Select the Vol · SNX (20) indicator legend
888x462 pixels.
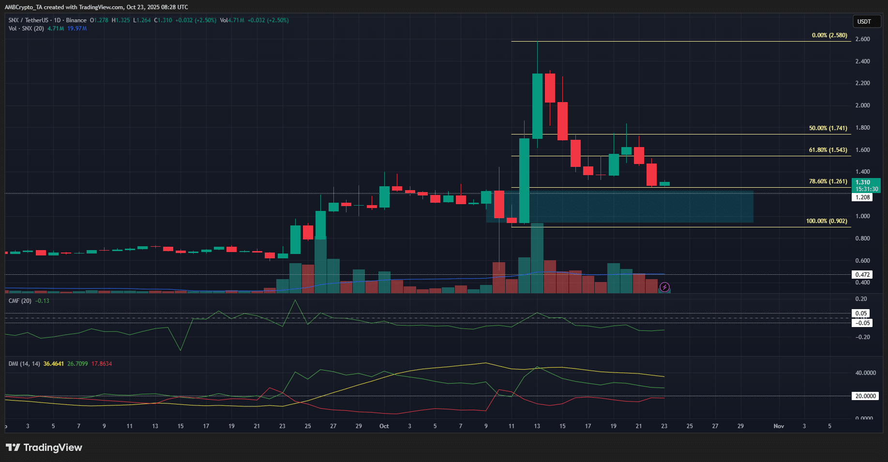coord(26,29)
